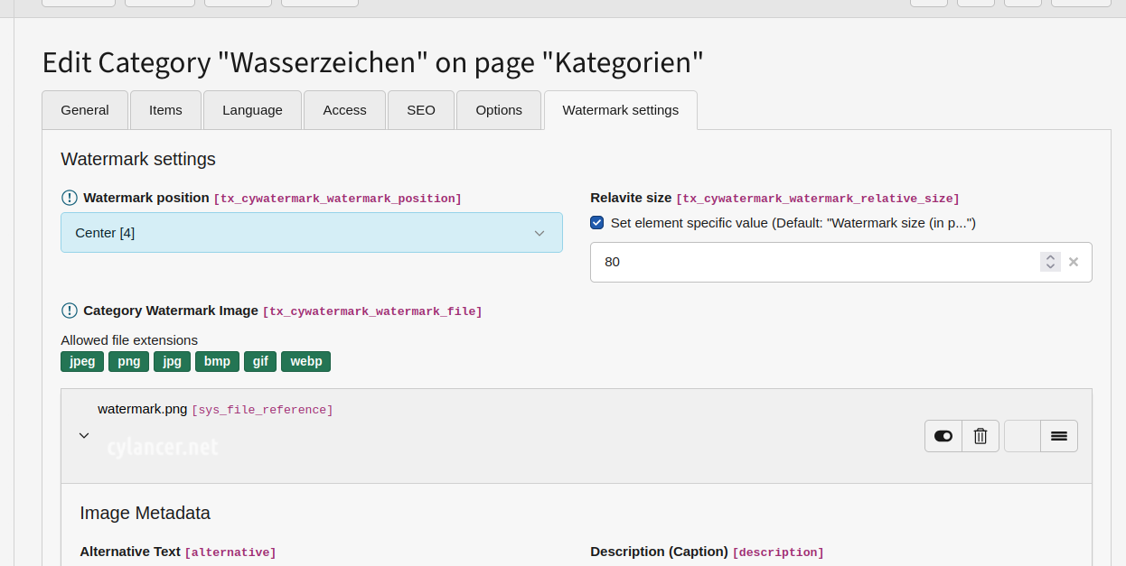This screenshot has width=1126, height=566.
Task: Click the info icon beside Category Watermark Image
Action: pyautogui.click(x=70, y=311)
